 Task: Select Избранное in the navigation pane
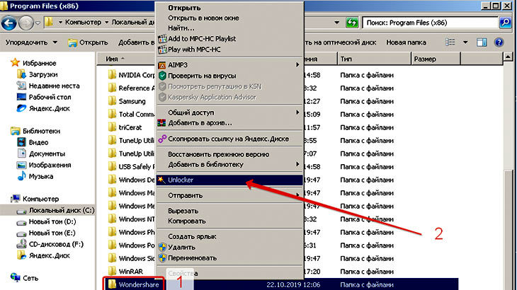(33, 63)
